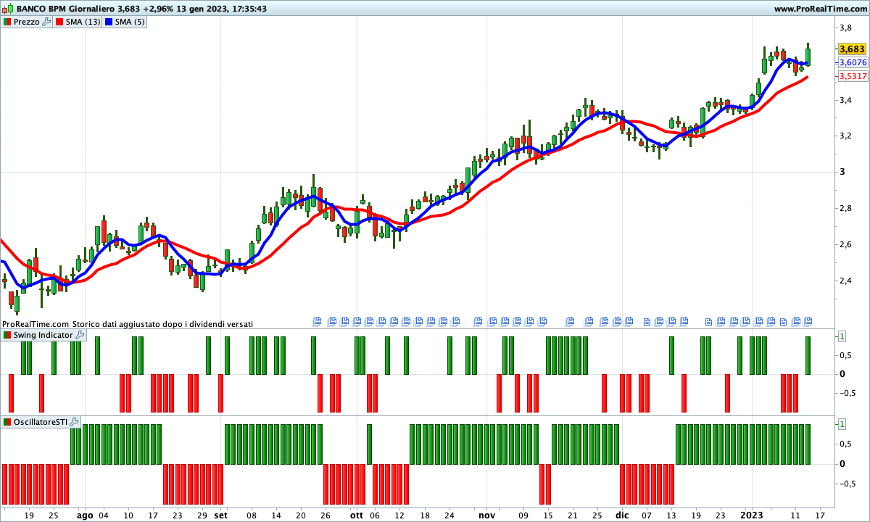Open the Swing Indicator wrench settings
The width and height of the screenshot is (870, 522).
[80, 335]
